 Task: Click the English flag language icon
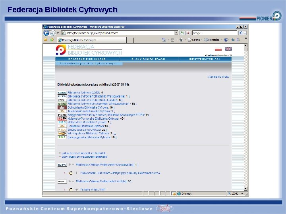tap(228, 49)
